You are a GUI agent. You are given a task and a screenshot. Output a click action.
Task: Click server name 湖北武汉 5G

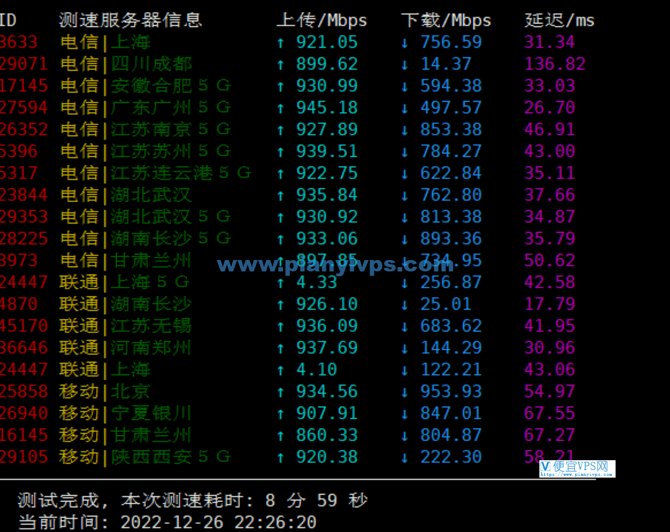click(171, 216)
